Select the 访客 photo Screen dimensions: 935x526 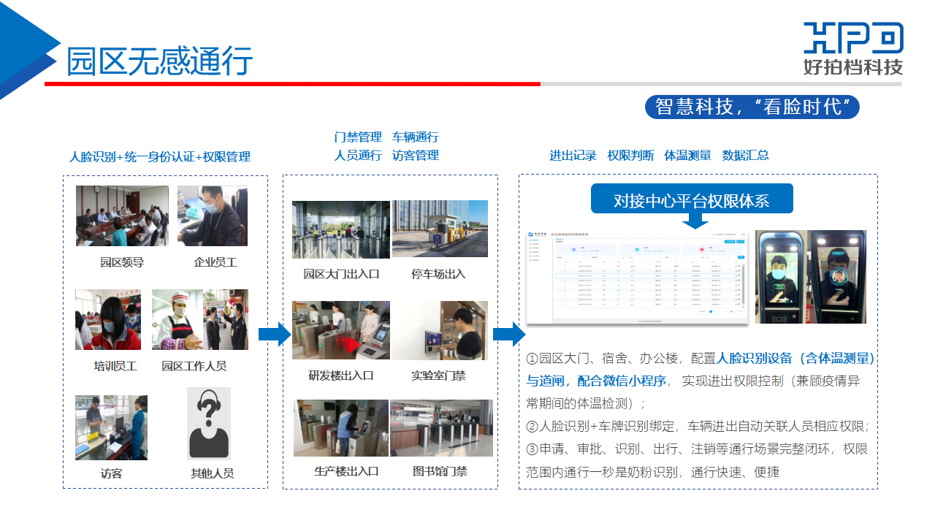111,427
